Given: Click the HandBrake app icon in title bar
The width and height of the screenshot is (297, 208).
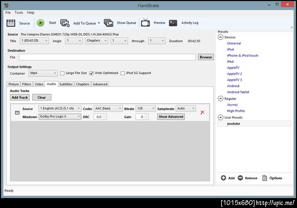Looking at the screenshot, I should [6, 5].
